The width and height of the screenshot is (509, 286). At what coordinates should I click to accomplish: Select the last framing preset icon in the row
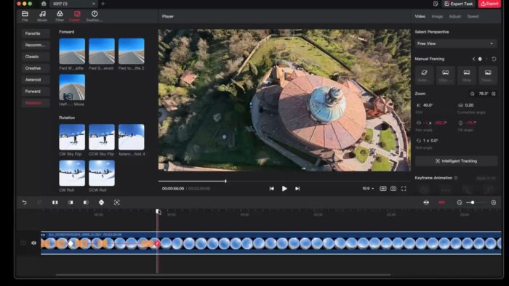click(x=488, y=75)
